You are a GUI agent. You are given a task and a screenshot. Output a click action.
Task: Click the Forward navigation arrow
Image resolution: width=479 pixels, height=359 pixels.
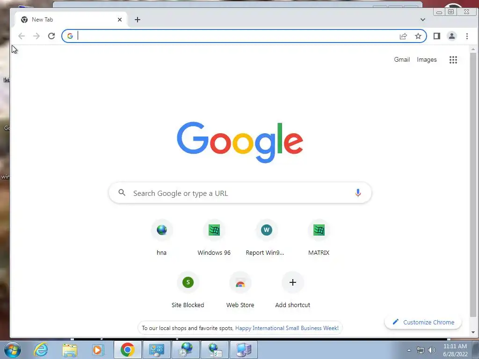pyautogui.click(x=36, y=36)
